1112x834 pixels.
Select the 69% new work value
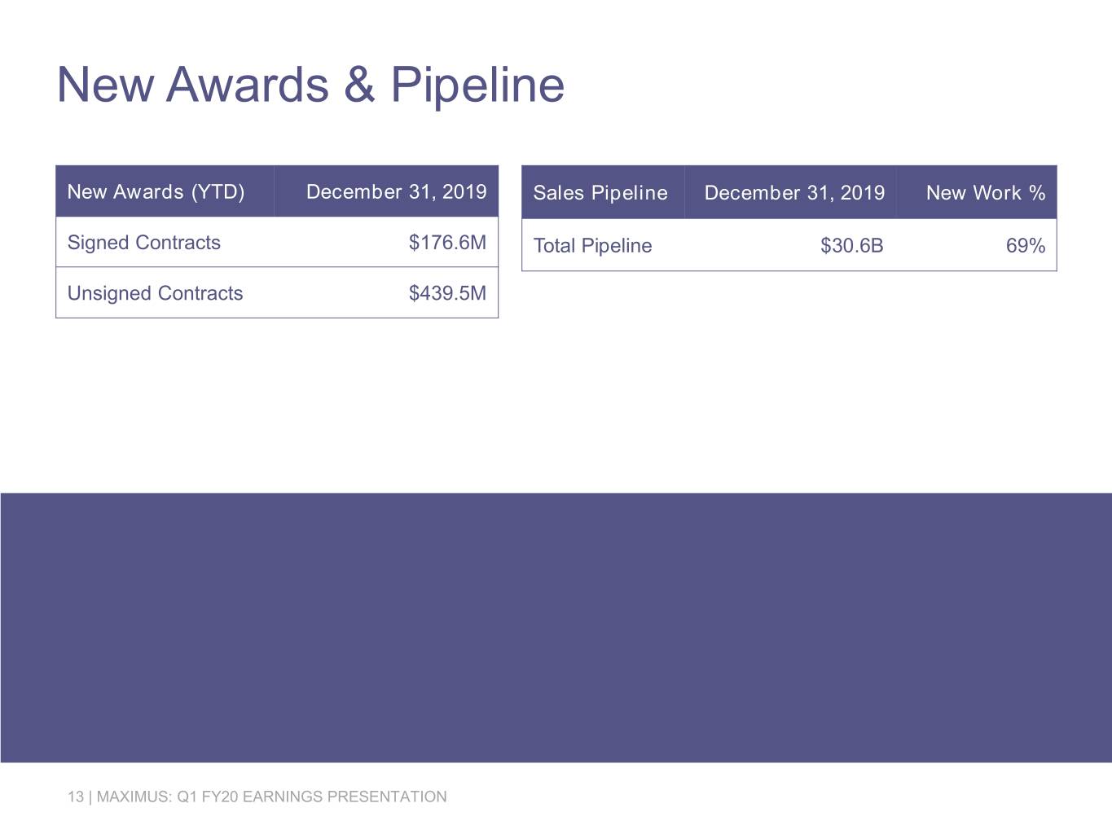[x=1025, y=246]
